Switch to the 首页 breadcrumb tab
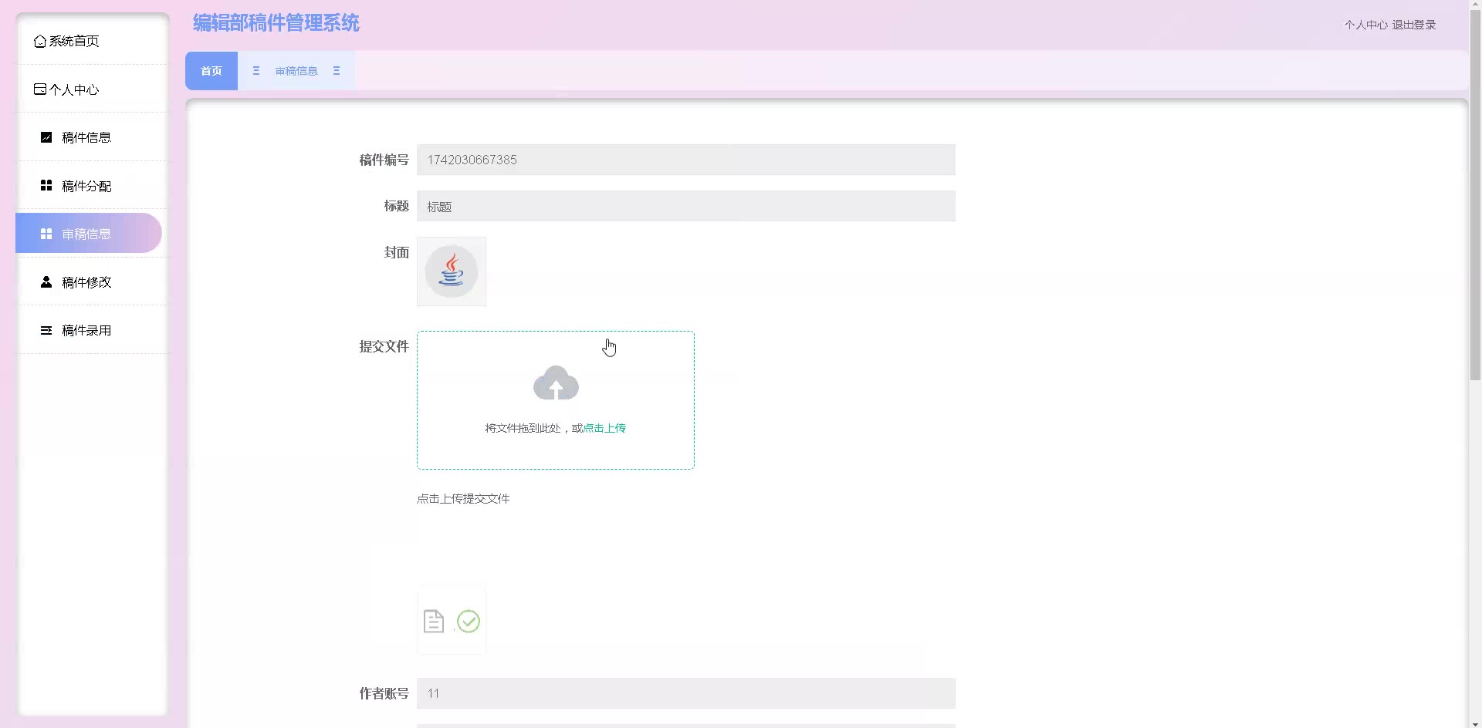This screenshot has height=728, width=1482. (x=211, y=71)
